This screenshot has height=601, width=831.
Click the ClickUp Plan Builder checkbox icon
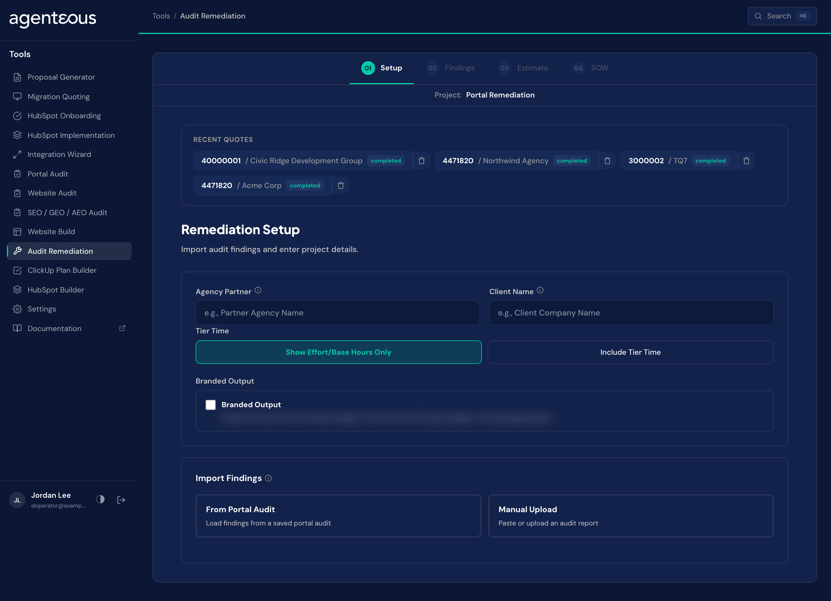17,270
